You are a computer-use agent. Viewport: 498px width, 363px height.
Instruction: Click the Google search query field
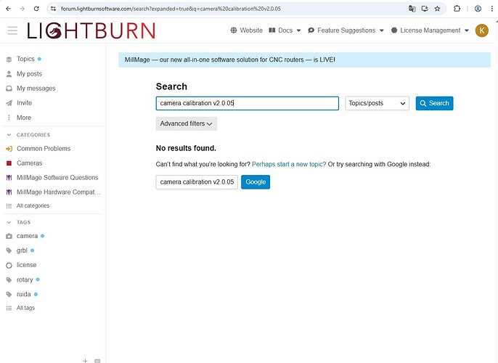pyautogui.click(x=197, y=182)
